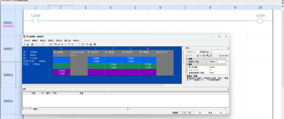This screenshot has width=284, height=119.
Task: Pin the 单元 panel with pushpin icon
Action: point(228,48)
